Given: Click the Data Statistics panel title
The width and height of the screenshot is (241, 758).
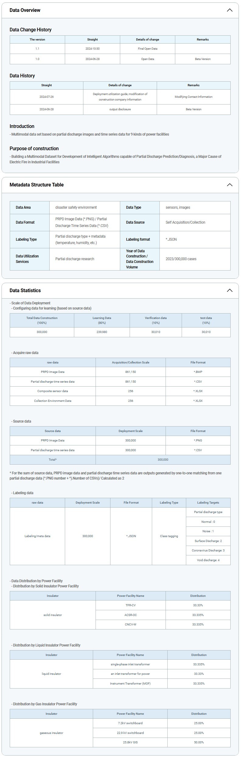Looking at the screenshot, I should coord(25,290).
